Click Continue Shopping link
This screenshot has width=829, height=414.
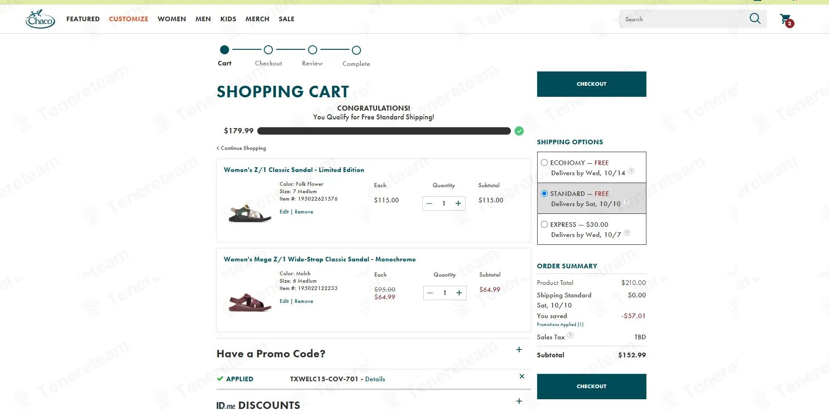click(241, 148)
